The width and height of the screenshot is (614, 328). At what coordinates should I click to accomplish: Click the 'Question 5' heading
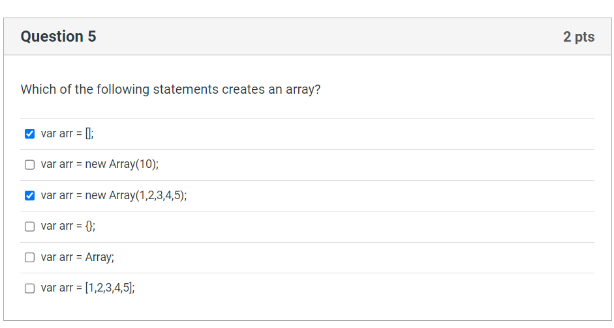[x=58, y=36]
